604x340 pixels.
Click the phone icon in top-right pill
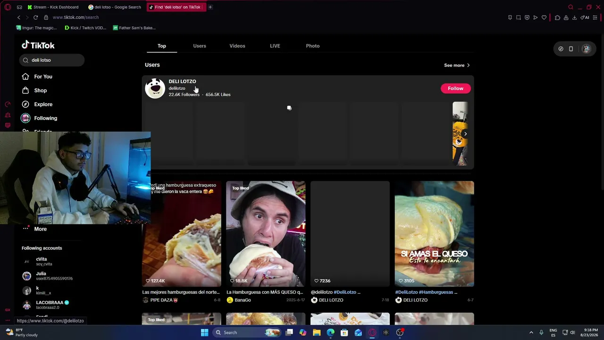571,49
